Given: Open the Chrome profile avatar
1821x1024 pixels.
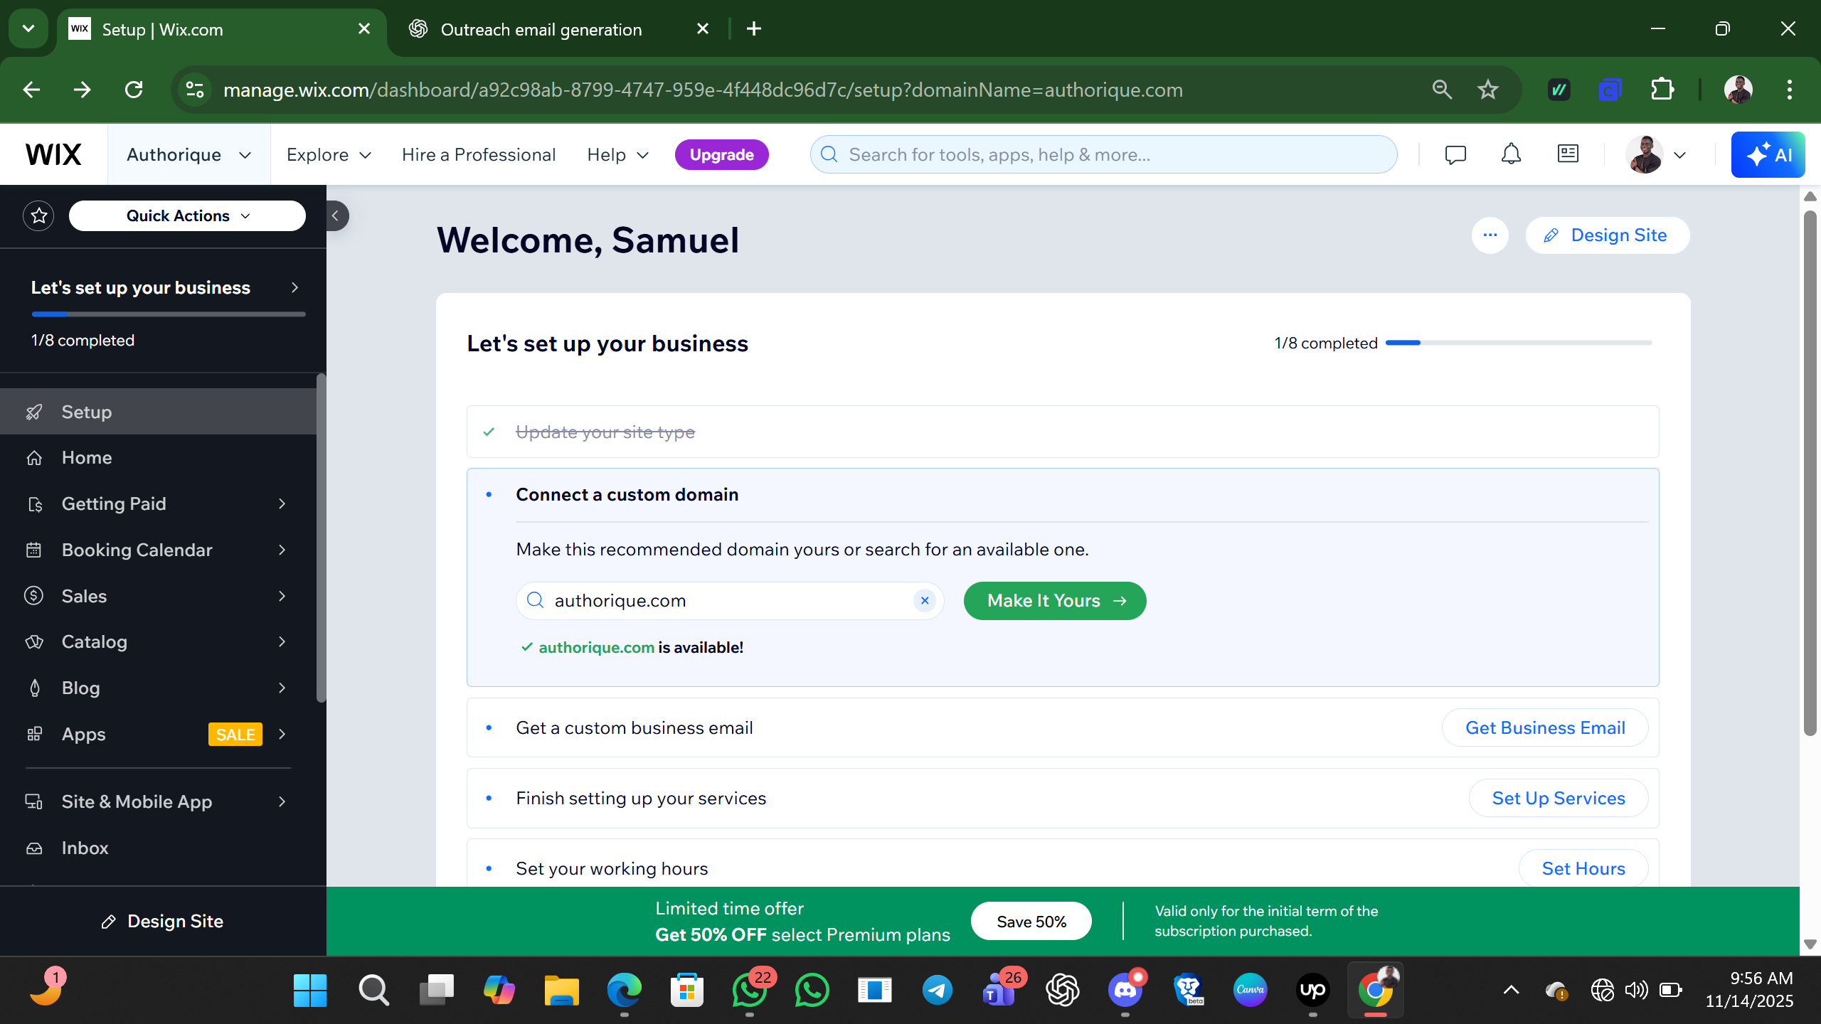Looking at the screenshot, I should (1738, 90).
